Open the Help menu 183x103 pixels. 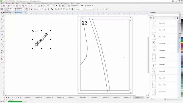coord(78,3)
